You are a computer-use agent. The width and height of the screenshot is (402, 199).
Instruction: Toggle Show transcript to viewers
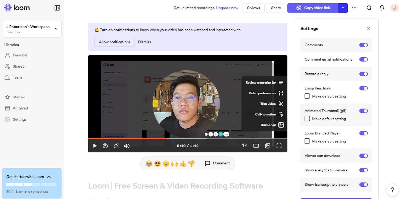pyautogui.click(x=364, y=185)
